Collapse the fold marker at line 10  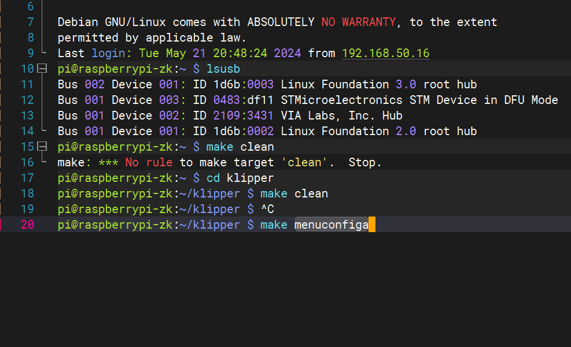click(x=42, y=68)
